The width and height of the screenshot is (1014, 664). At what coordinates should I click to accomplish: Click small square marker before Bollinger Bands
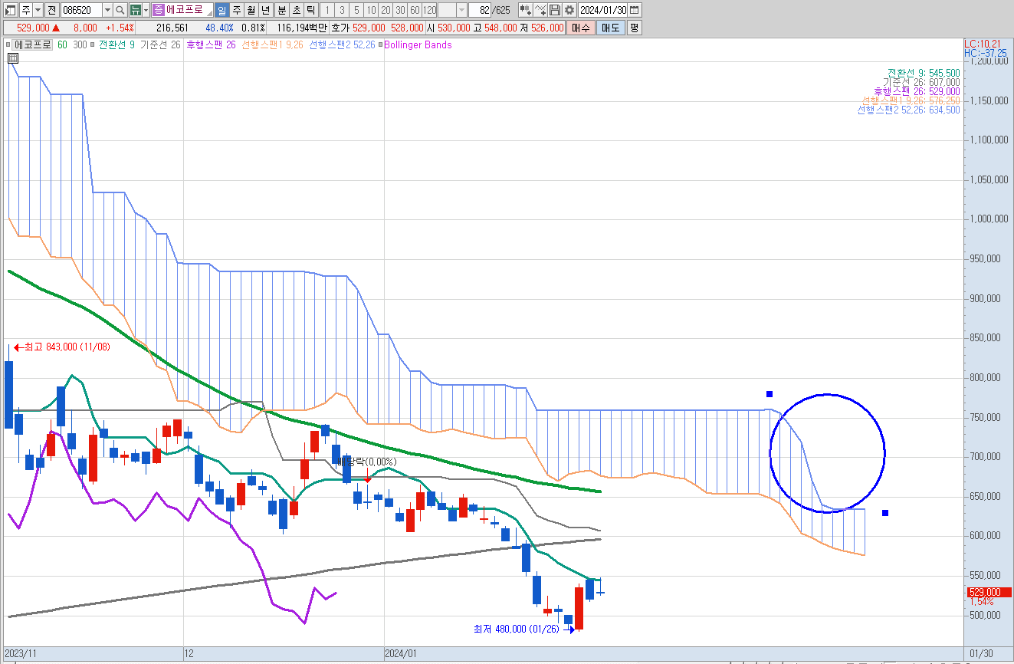379,45
